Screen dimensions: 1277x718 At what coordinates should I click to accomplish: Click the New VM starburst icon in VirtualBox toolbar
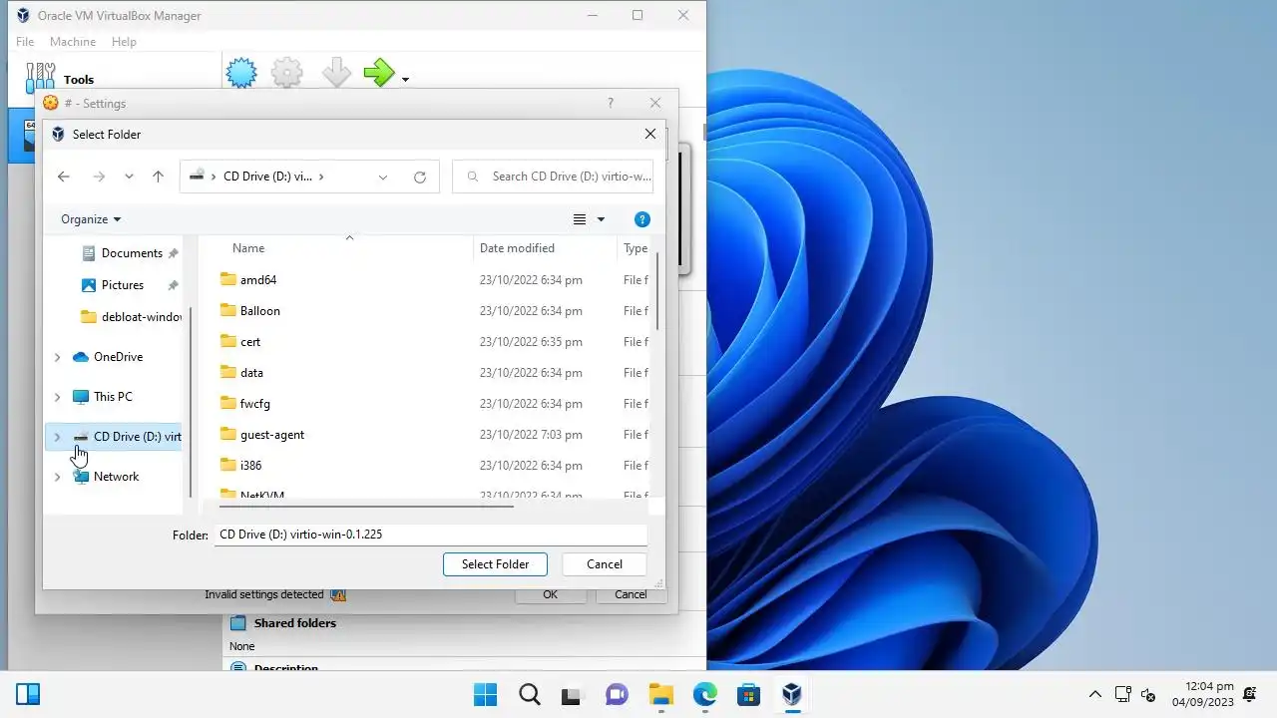(241, 73)
